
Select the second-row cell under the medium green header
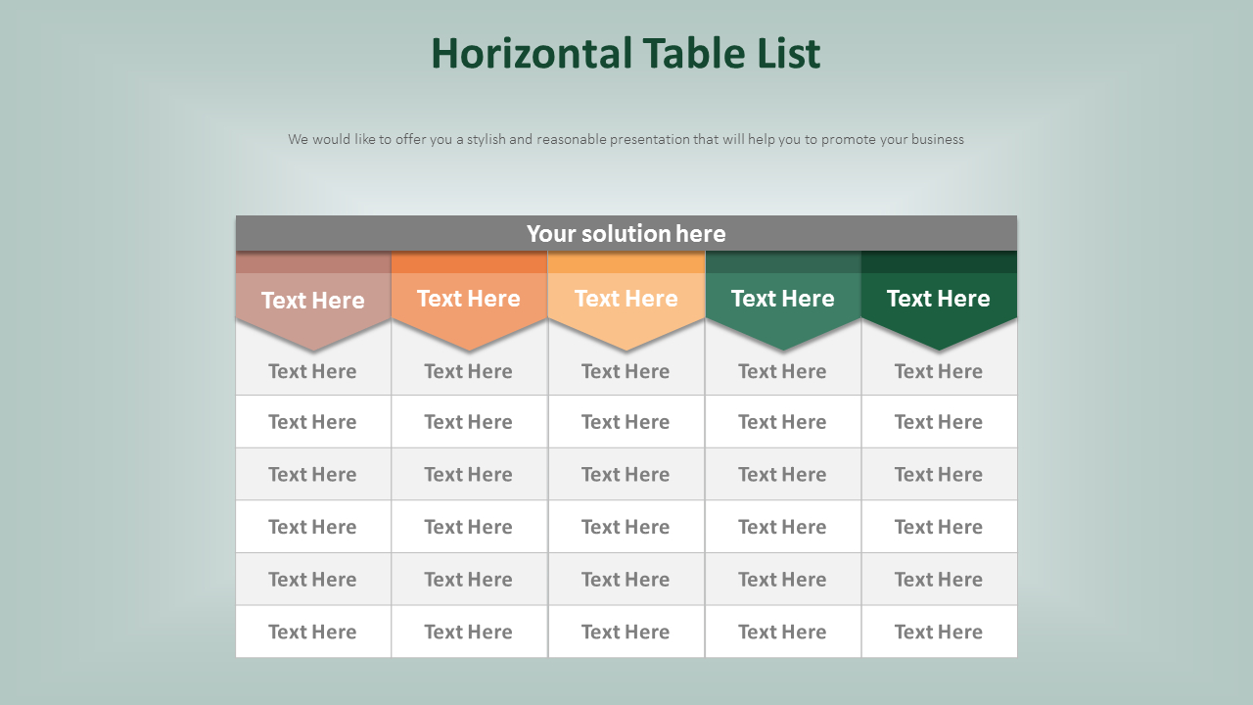(x=782, y=422)
